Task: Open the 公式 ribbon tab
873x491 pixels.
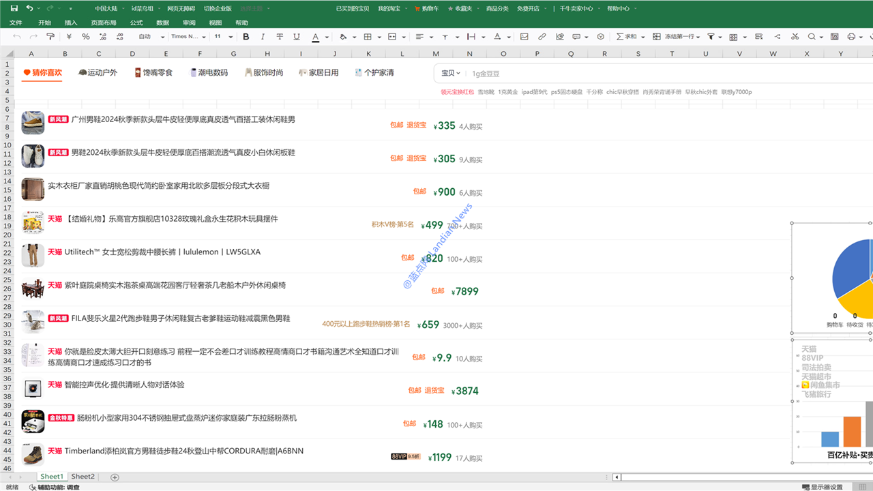Action: point(136,23)
